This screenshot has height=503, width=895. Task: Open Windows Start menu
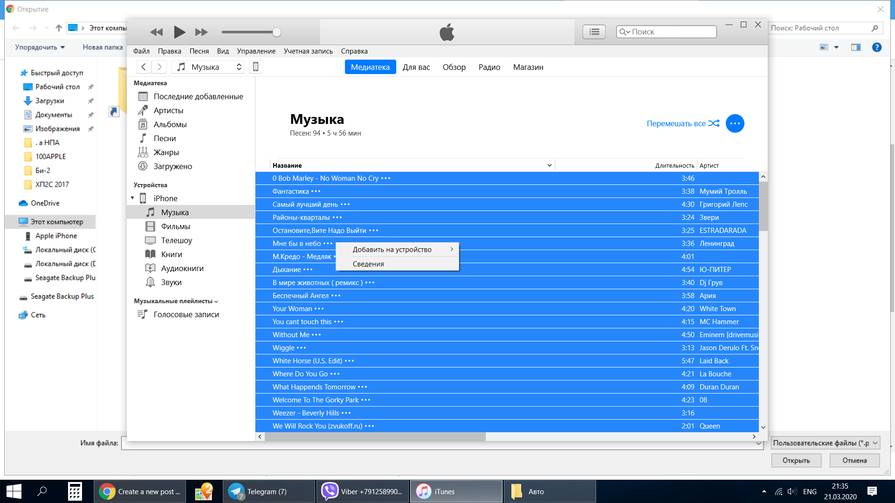pyautogui.click(x=14, y=492)
